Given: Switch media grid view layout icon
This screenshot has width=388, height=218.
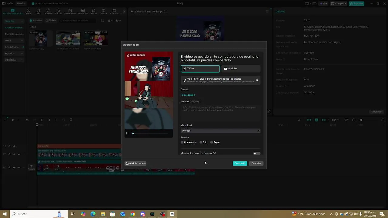Looking at the screenshot, I should pyautogui.click(x=102, y=21).
